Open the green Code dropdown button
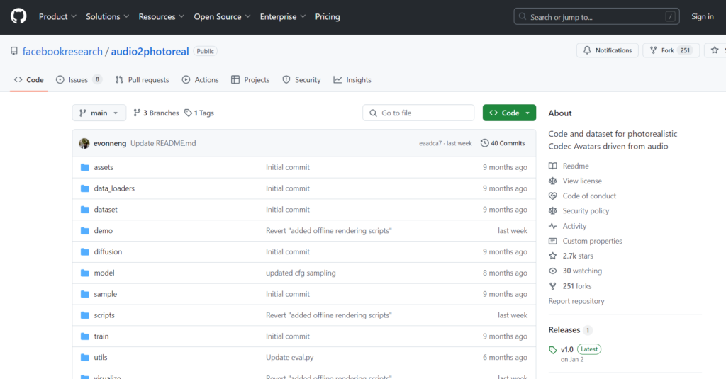Image resolution: width=726 pixels, height=379 pixels. 509,113
